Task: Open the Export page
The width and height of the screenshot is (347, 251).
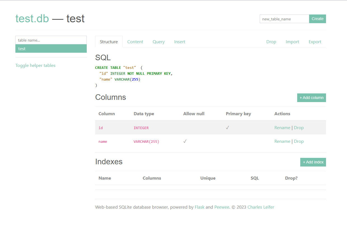Action: (315, 42)
